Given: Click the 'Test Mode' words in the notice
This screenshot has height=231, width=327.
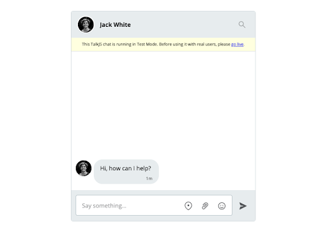Looking at the screenshot, I should [x=147, y=44].
